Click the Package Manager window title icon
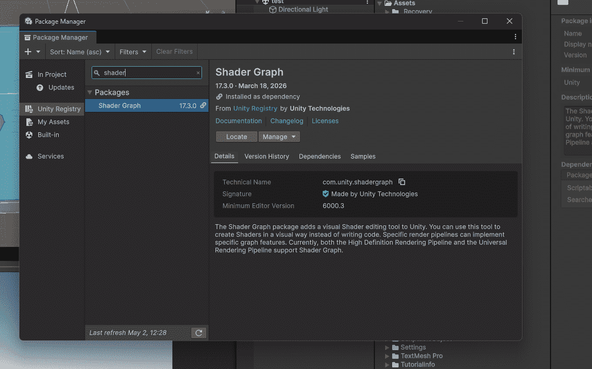 point(29,21)
